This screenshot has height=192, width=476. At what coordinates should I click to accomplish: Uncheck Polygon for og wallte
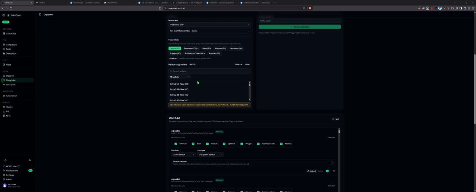(242, 144)
